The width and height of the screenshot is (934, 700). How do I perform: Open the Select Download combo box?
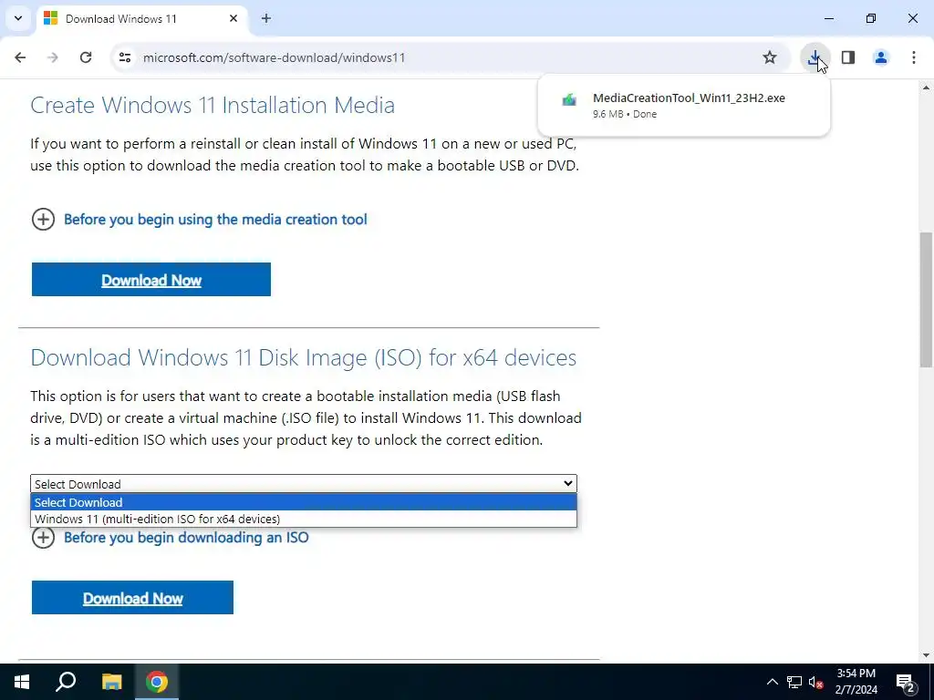304,483
